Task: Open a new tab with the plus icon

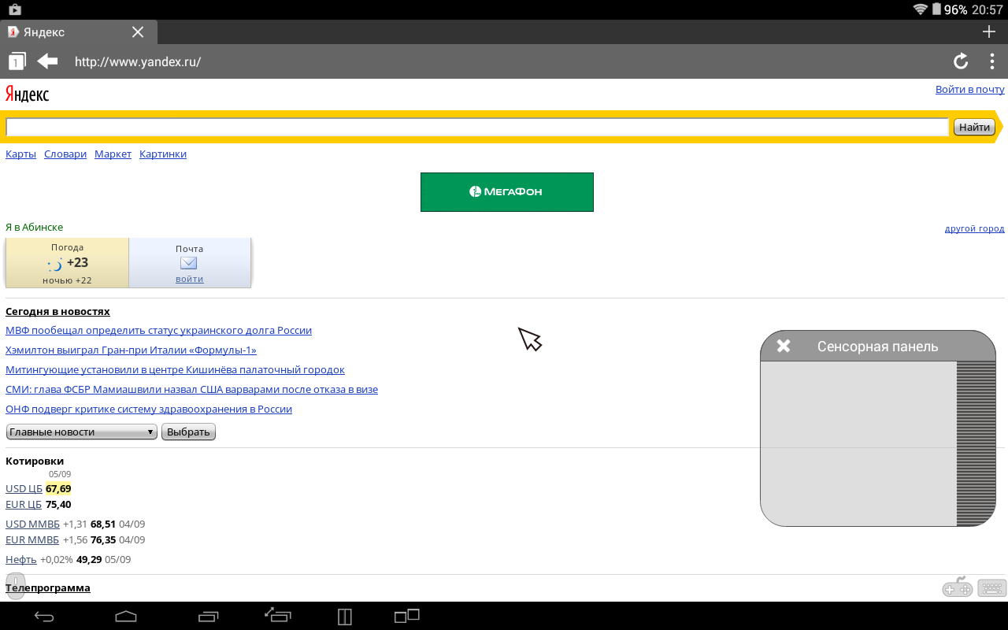Action: point(989,31)
